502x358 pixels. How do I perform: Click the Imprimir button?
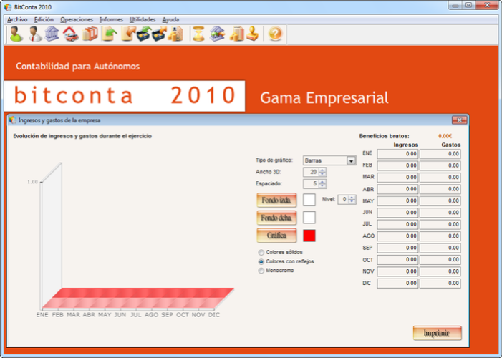pyautogui.click(x=437, y=333)
